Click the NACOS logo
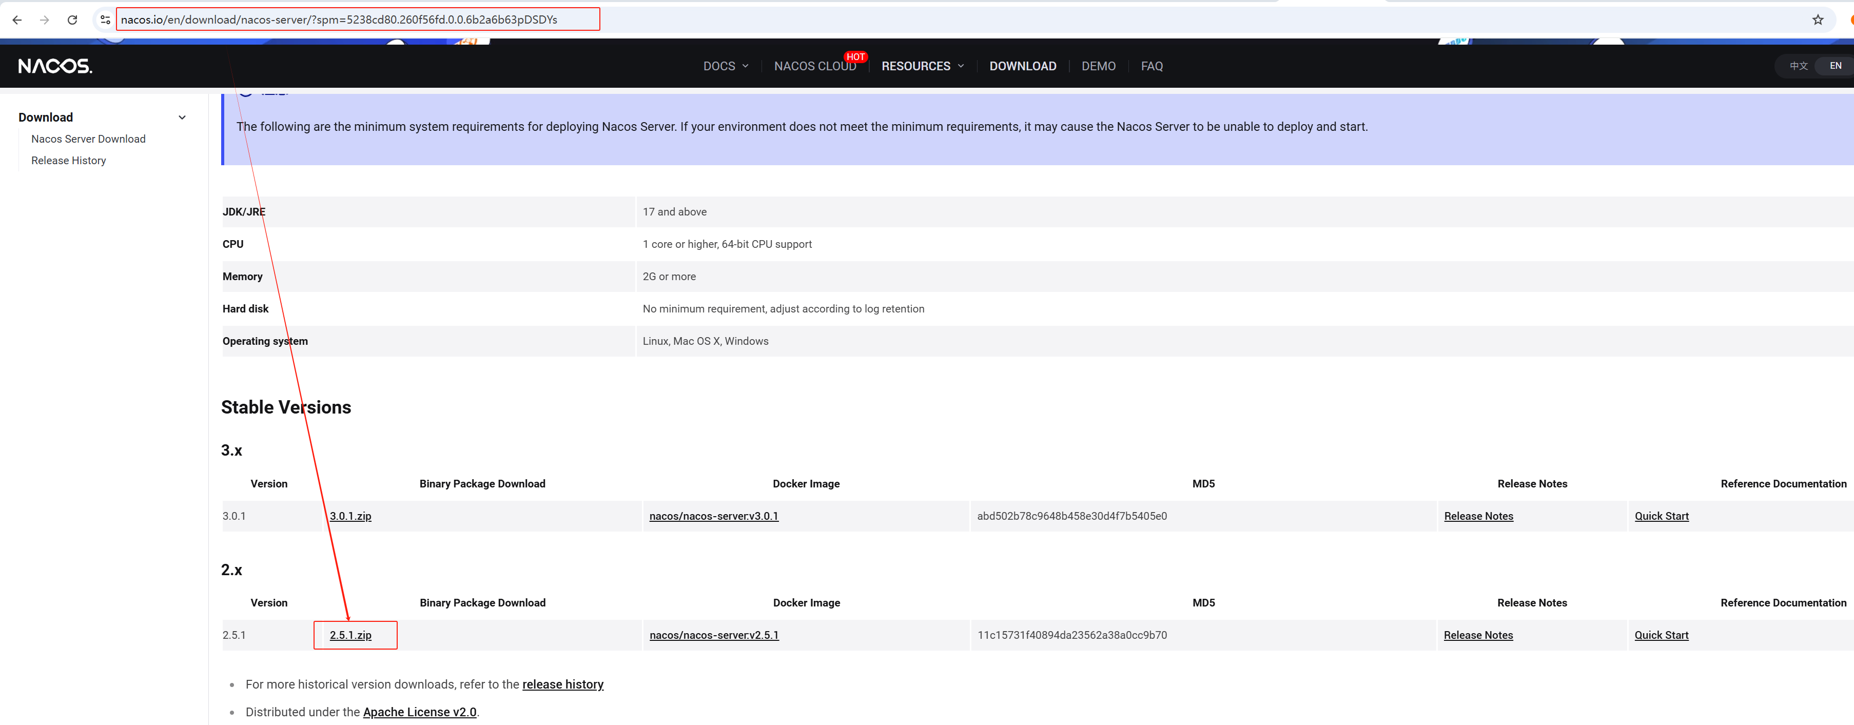The height and width of the screenshot is (725, 1854). pos(55,66)
